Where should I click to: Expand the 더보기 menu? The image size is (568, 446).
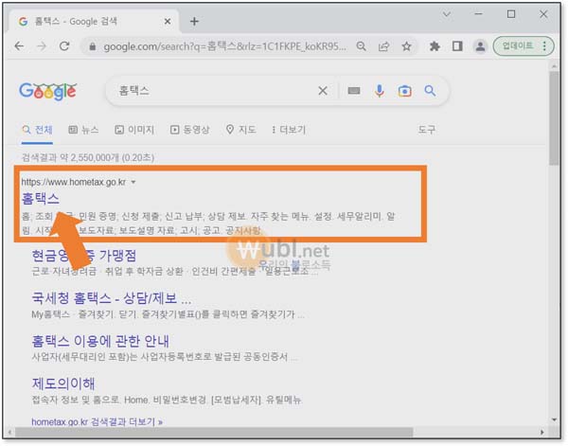[x=289, y=130]
